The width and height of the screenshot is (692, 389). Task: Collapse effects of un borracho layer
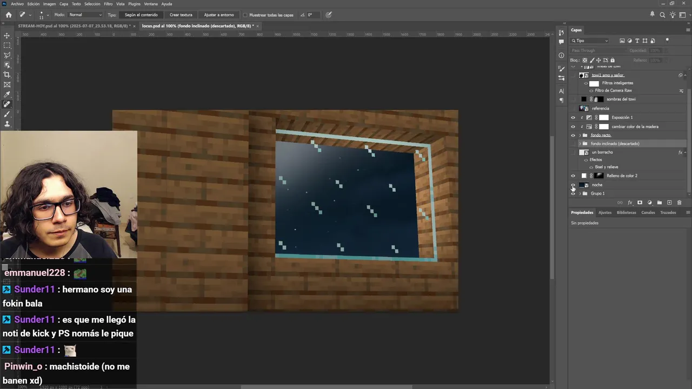(x=686, y=152)
